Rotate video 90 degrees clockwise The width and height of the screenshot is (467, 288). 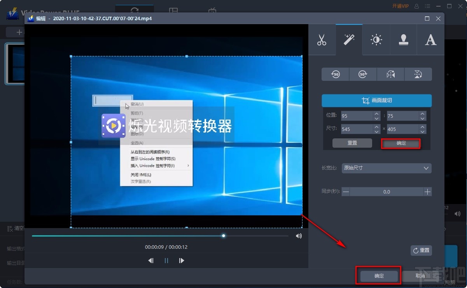coord(363,74)
